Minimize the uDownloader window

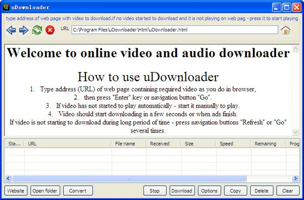point(276,8)
